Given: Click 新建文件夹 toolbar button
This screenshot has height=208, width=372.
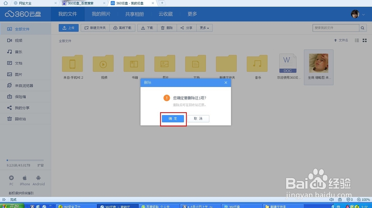Looking at the screenshot, I should point(95,28).
